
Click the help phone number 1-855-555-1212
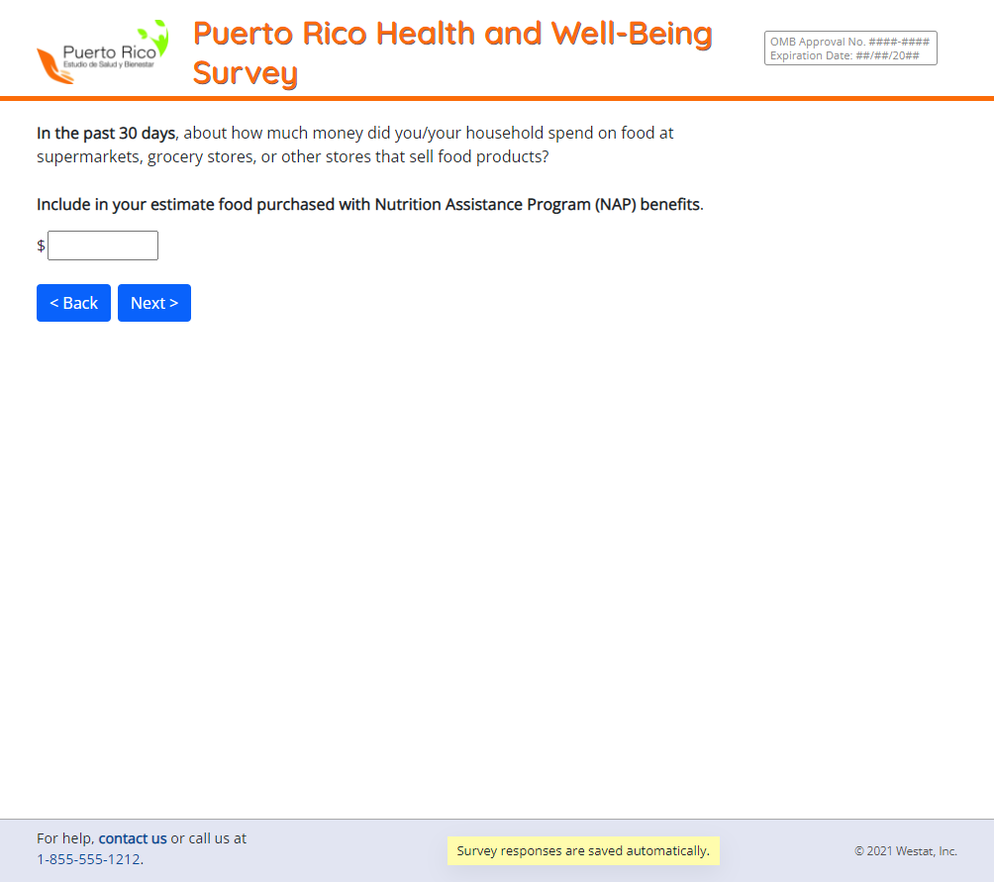89,859
